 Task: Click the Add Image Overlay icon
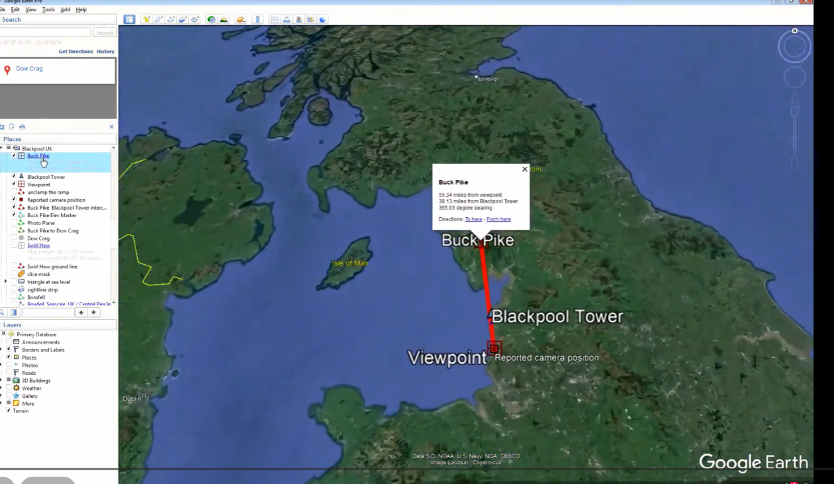point(182,19)
